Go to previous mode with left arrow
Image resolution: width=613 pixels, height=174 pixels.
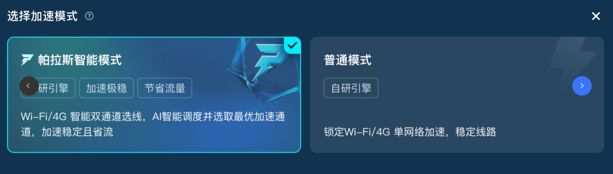point(29,86)
